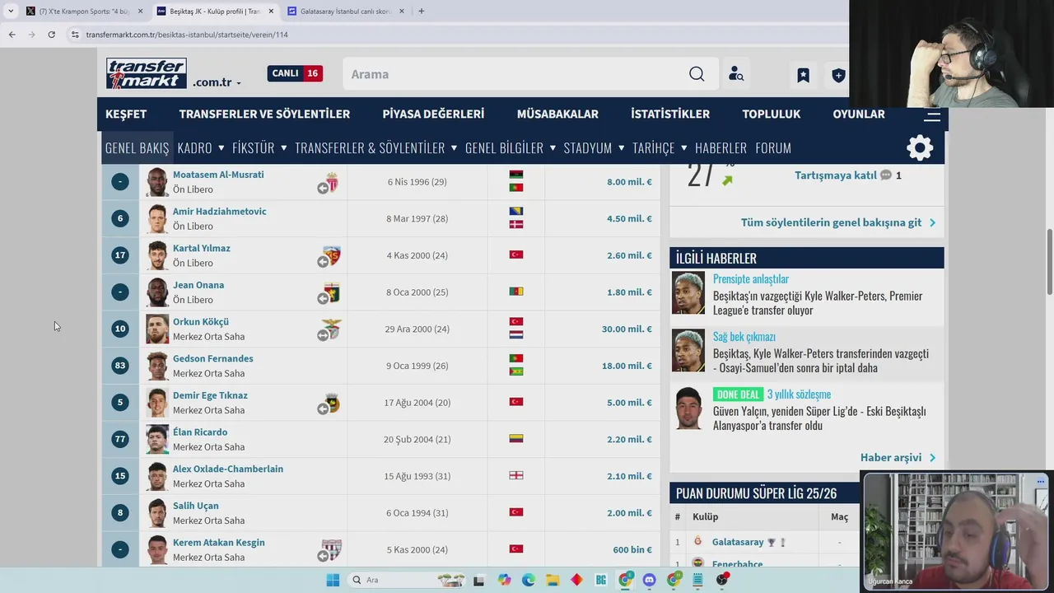Open MÜSABAKALAR menu

coord(557,114)
